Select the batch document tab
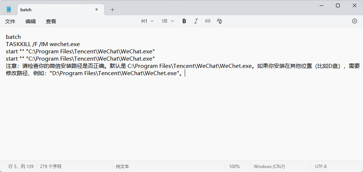The width and height of the screenshot is (363, 172). coord(61,10)
